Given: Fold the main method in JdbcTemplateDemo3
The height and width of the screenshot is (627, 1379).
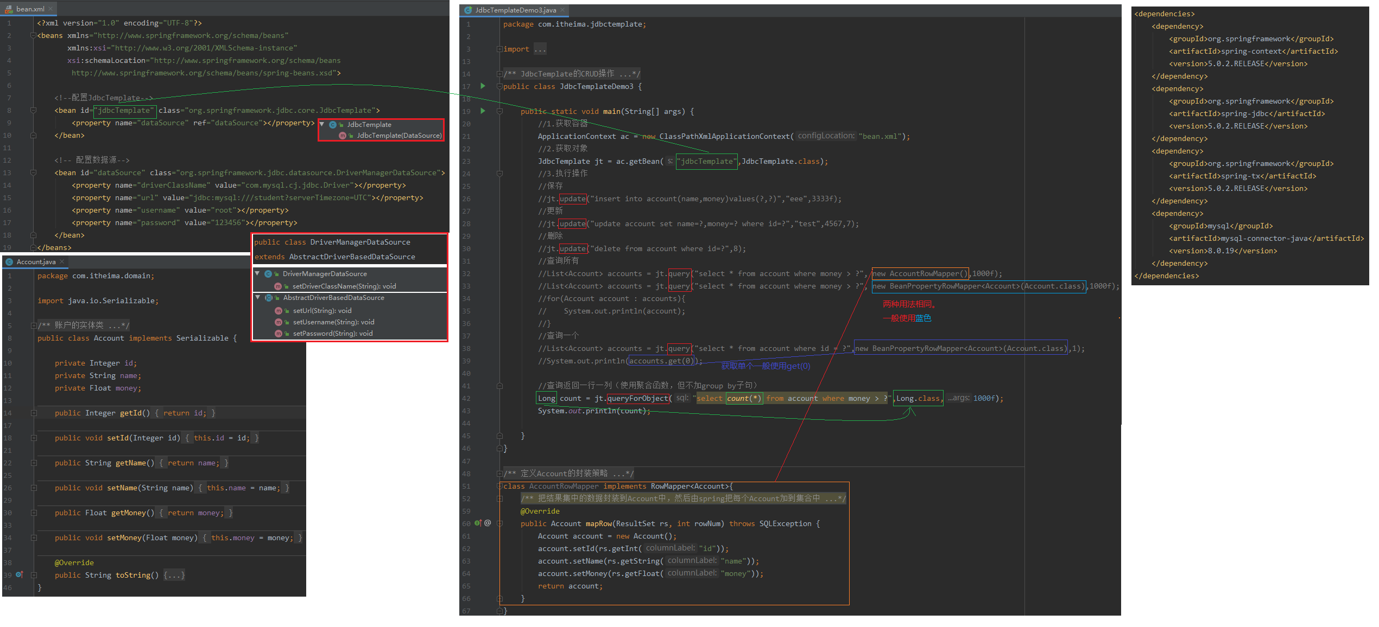Looking at the screenshot, I should tap(499, 112).
